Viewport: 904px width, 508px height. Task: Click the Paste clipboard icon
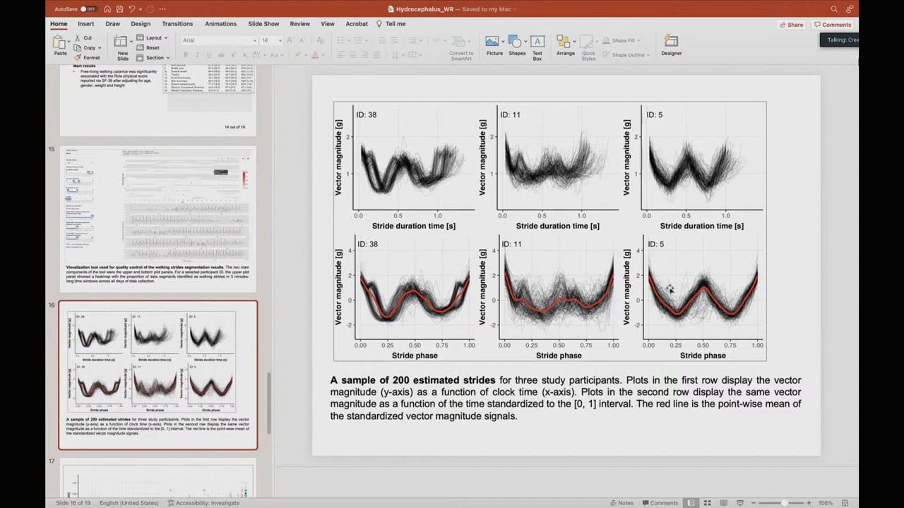point(60,42)
